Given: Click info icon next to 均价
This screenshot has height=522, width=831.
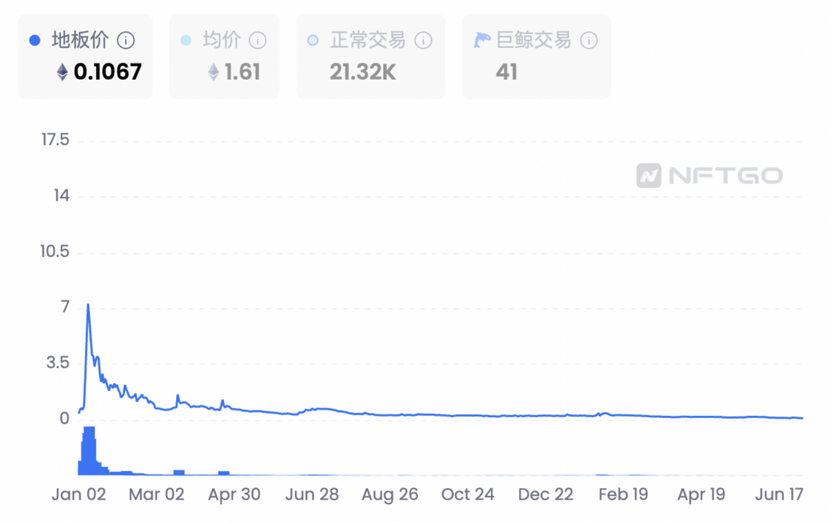Looking at the screenshot, I should click(x=258, y=41).
